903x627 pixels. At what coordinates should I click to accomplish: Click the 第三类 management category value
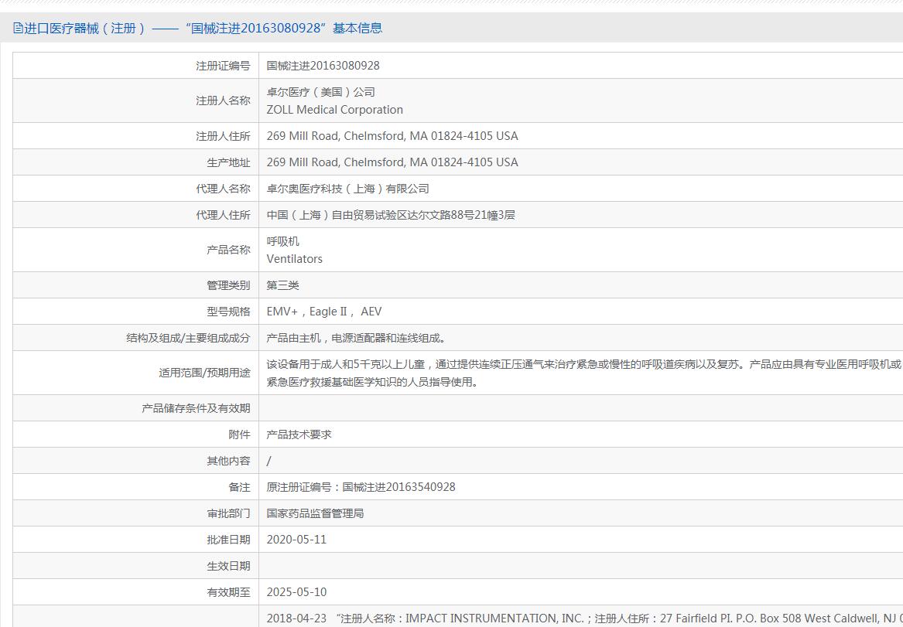(282, 285)
